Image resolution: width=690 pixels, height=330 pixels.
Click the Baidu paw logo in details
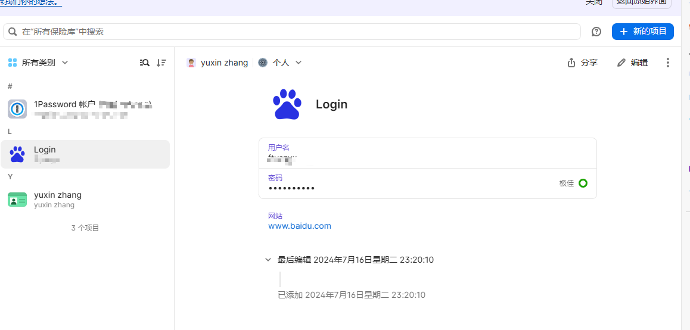click(287, 104)
